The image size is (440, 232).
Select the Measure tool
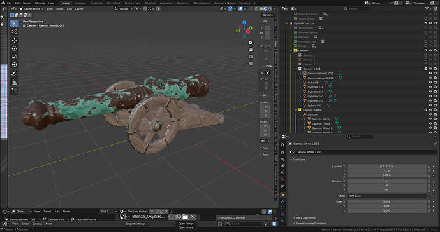(x=14, y=82)
